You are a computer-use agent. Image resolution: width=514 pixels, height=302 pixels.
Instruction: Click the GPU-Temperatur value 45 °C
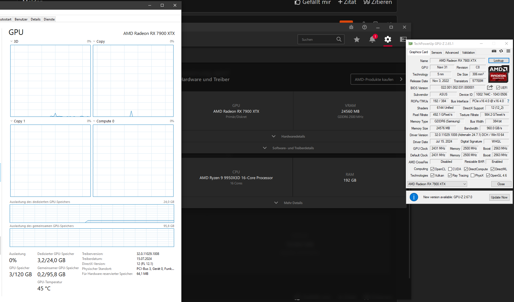(x=44, y=288)
